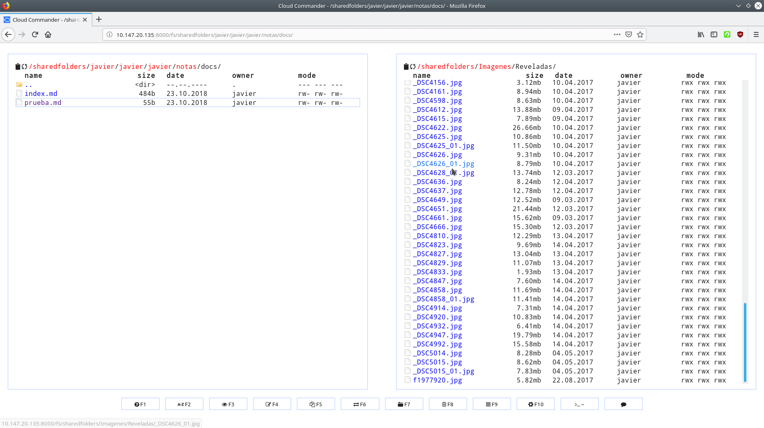
Task: Open the F10 config gear button
Action: [x=536, y=404]
